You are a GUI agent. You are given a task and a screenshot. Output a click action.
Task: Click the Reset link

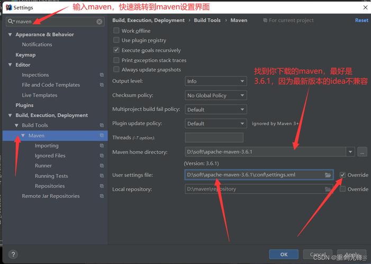[361, 20]
